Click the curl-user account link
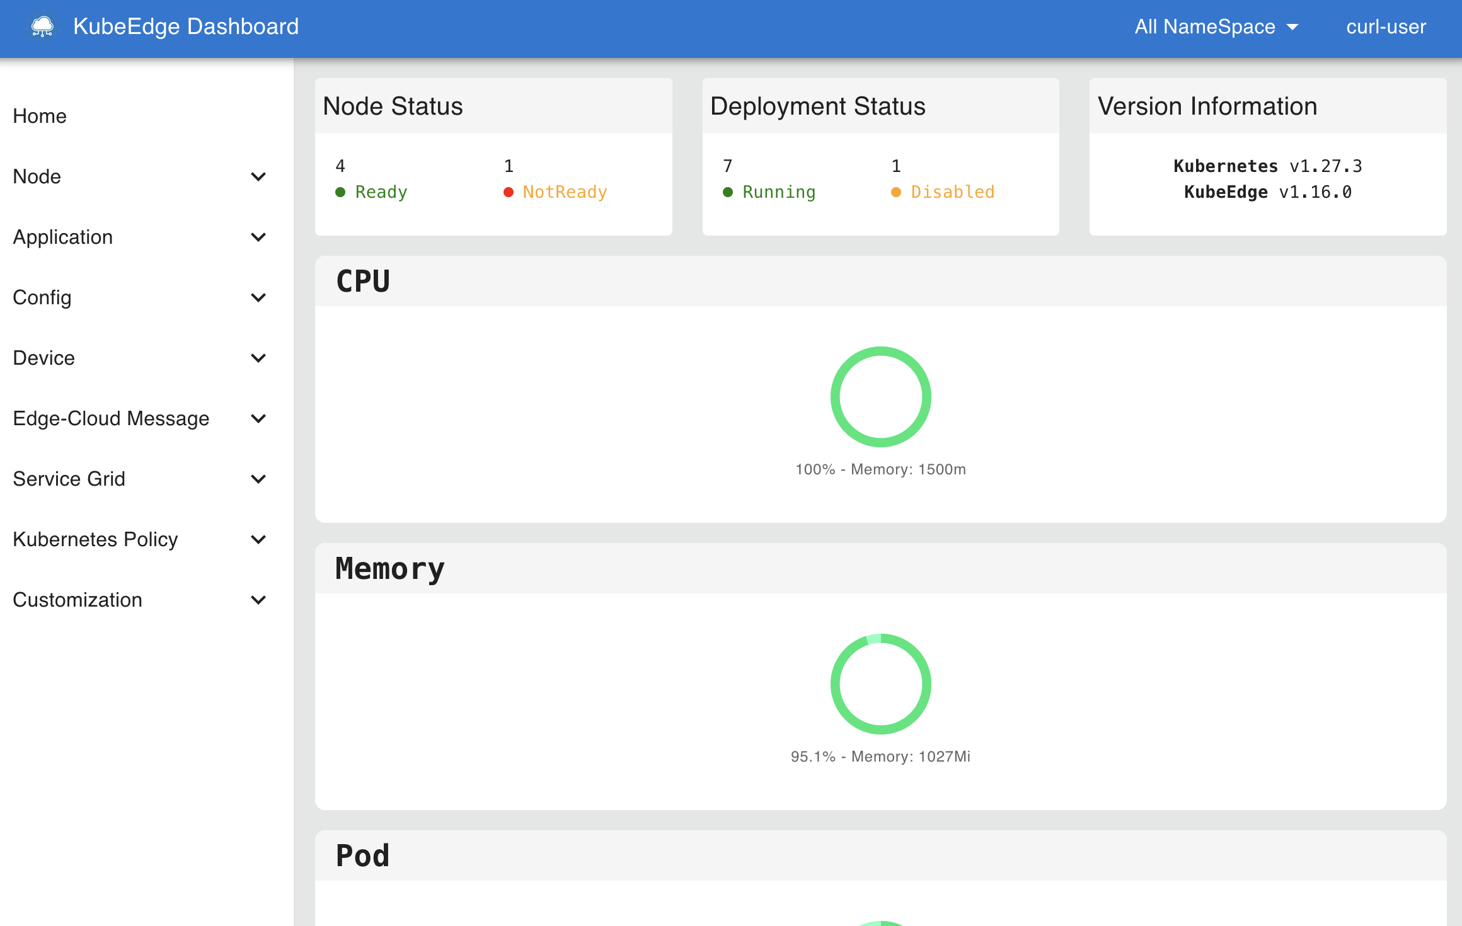 (x=1386, y=27)
